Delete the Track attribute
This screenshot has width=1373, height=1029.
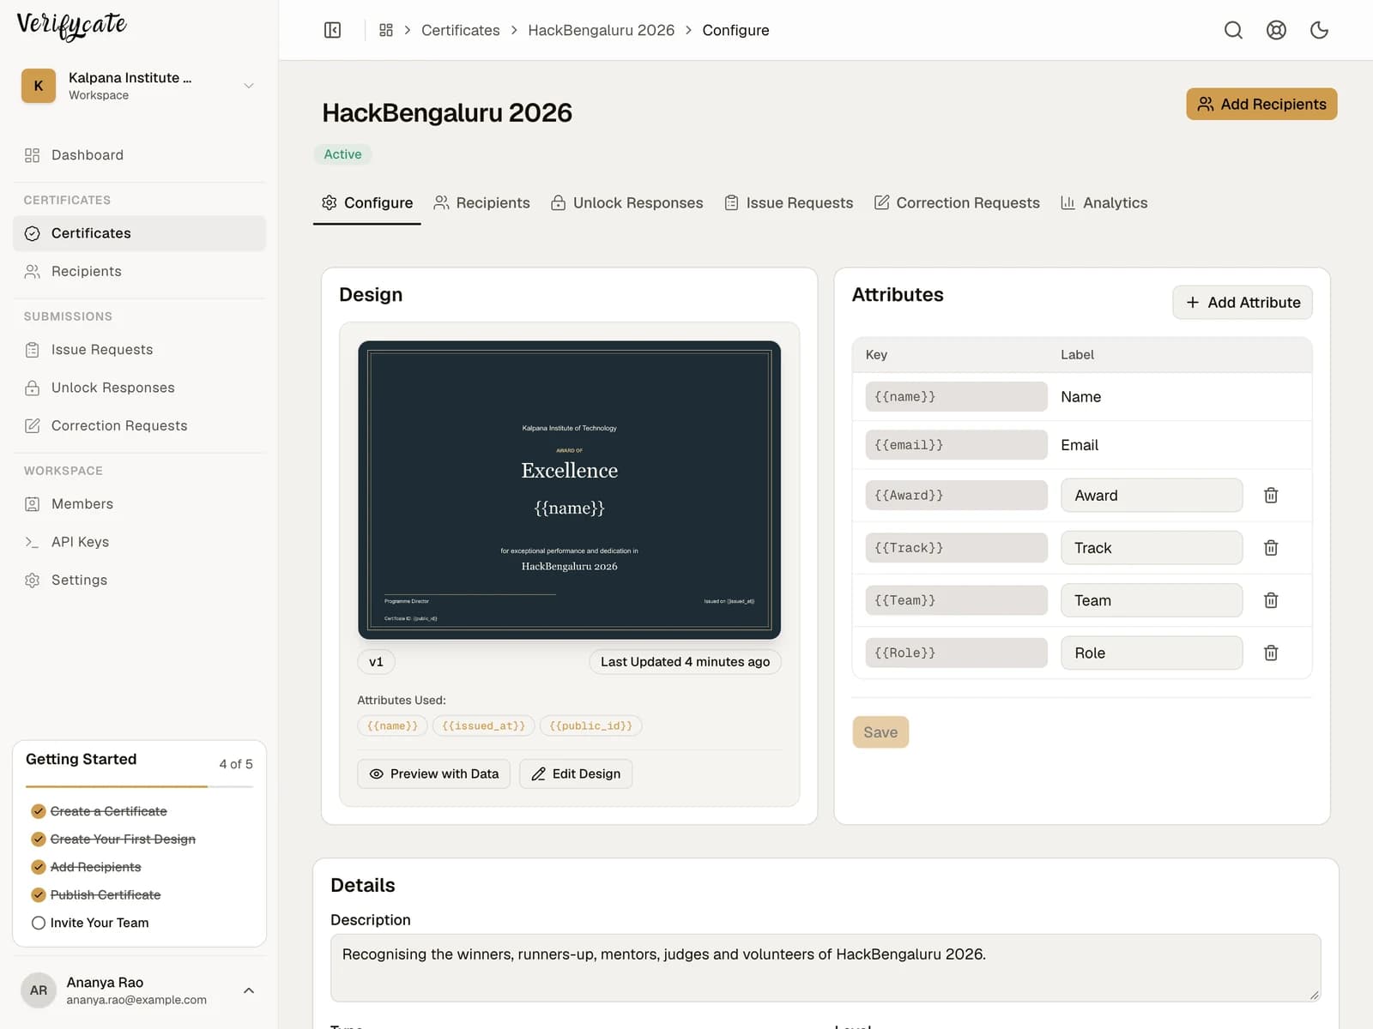pos(1271,548)
